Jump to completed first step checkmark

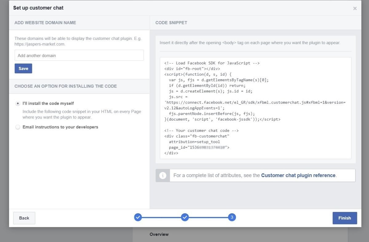click(x=138, y=217)
